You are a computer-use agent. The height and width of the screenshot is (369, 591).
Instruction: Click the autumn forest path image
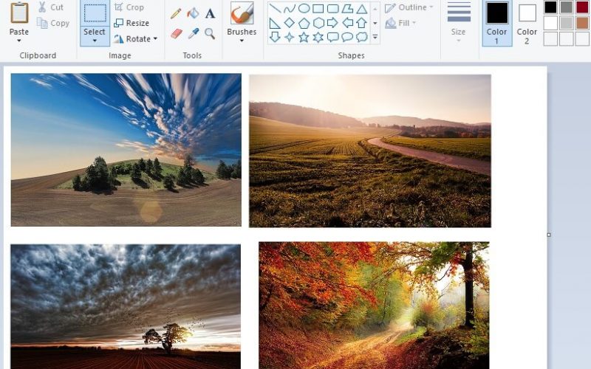374,306
